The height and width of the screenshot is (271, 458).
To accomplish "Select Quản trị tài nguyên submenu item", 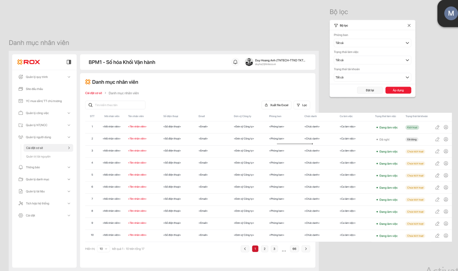I will point(38,157).
